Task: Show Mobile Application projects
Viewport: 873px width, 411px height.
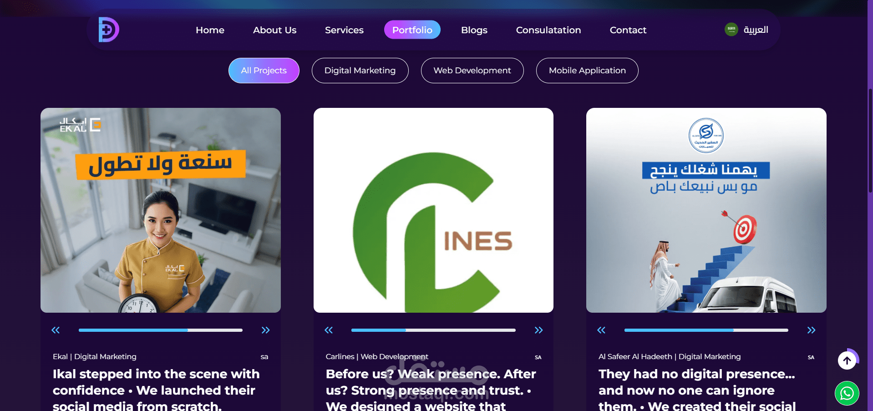Action: (587, 71)
